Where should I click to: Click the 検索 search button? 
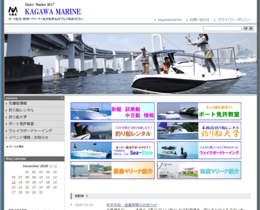248,28
